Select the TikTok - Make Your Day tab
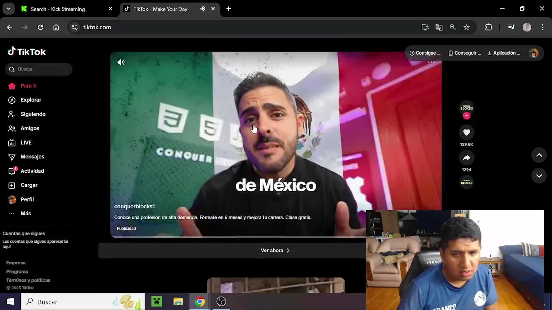 point(160,9)
